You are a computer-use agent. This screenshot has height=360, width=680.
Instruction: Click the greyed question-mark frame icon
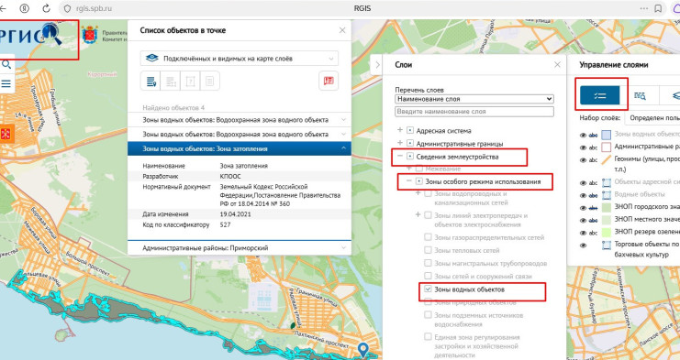tap(190, 81)
